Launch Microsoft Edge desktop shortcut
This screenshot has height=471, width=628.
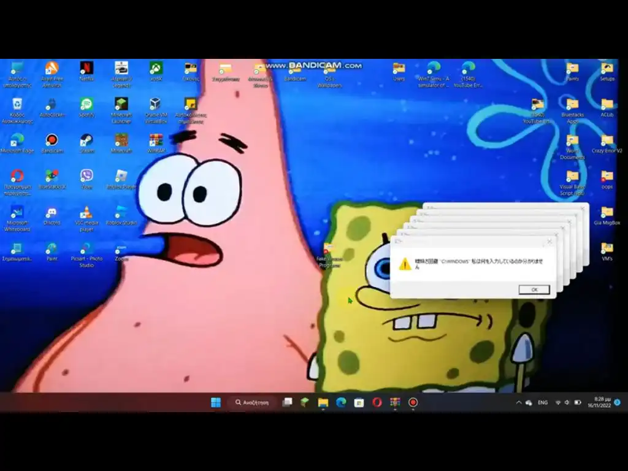coord(17,144)
